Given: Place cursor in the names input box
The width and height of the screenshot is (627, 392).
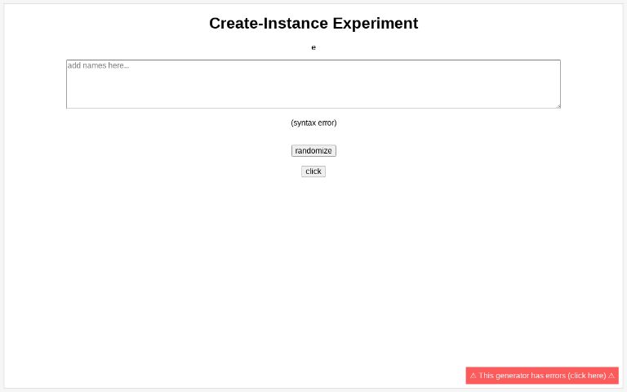Looking at the screenshot, I should [313, 84].
